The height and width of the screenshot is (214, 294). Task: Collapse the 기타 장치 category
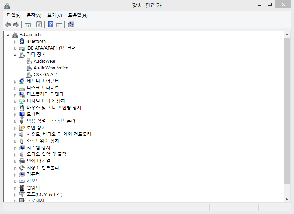click(16, 55)
